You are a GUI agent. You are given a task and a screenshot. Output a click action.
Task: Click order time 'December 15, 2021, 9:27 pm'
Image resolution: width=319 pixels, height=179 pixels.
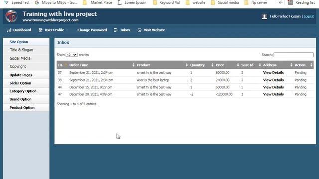[91, 87]
